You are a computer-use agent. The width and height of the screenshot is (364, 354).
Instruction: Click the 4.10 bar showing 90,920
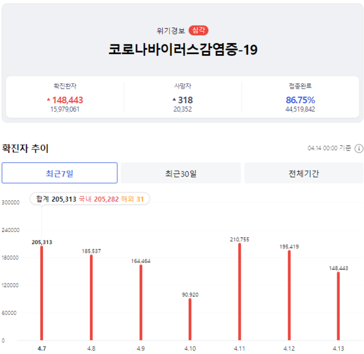tap(190, 319)
